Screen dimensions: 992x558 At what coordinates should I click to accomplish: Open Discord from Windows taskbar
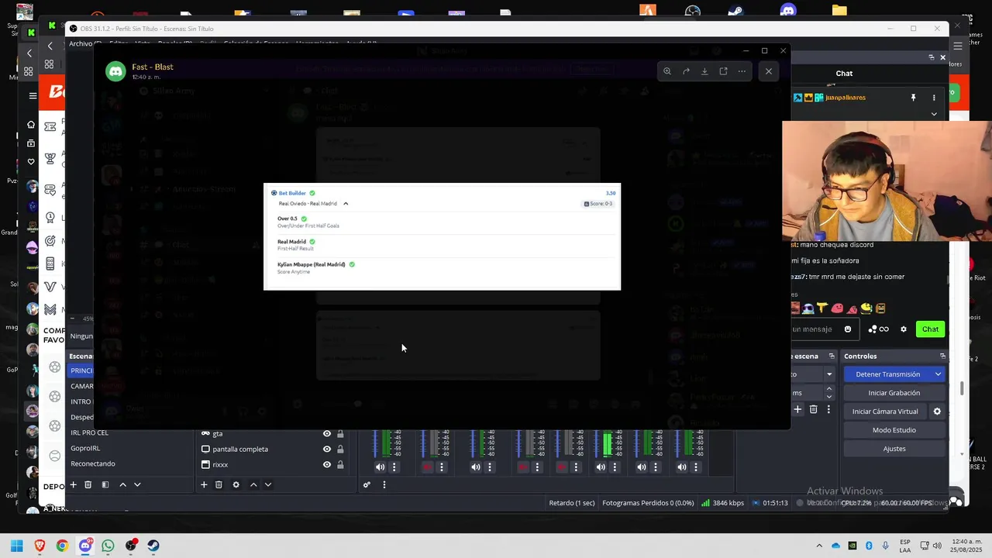[x=85, y=546]
